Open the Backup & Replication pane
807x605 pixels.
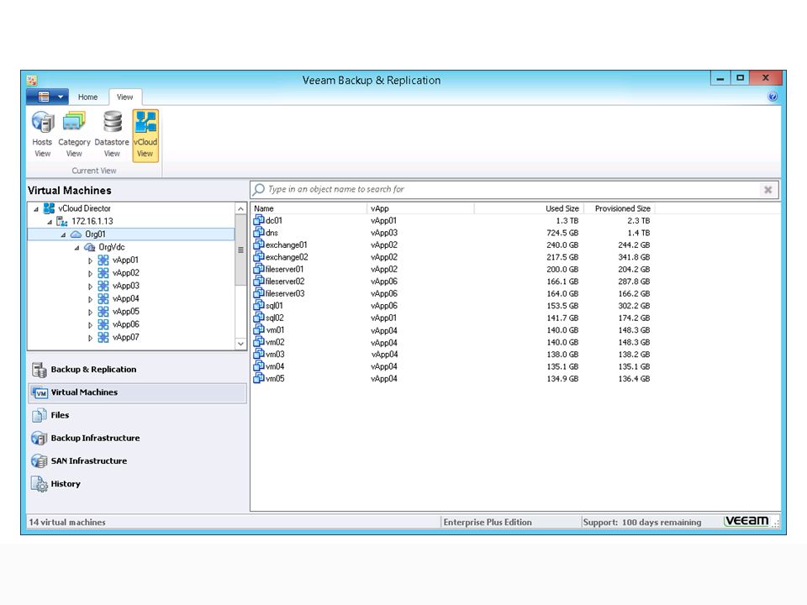coord(137,370)
